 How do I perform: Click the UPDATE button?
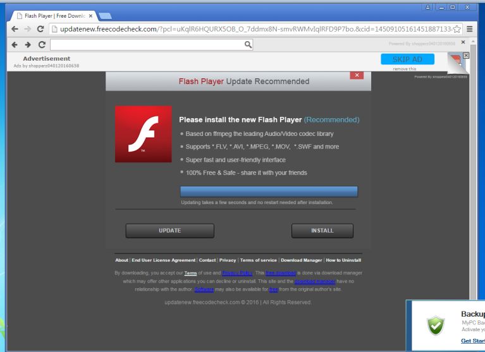click(x=170, y=231)
